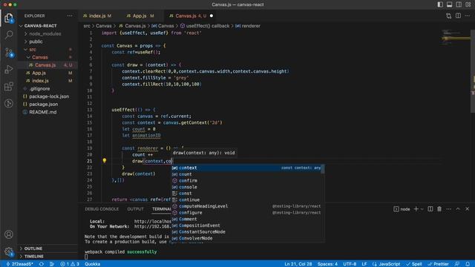Open the new terminal launch profile dropdown

pyautogui.click(x=422, y=209)
